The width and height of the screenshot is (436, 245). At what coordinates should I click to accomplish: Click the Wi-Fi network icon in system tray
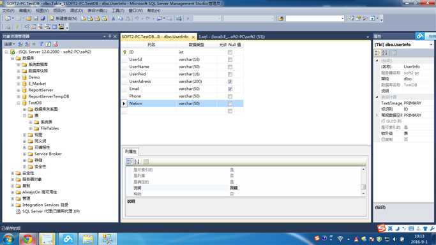[340, 239]
